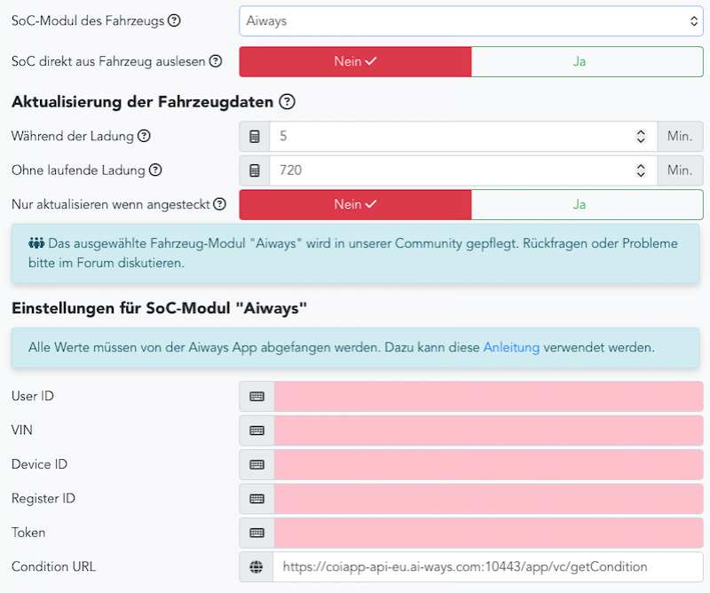Click stepper arrows in Ohne laufende Ladung field
The width and height of the screenshot is (710, 593).
641,170
